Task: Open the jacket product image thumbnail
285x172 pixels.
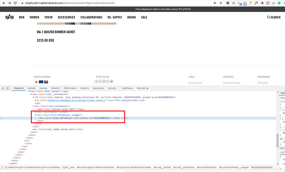Action: (77, 23)
